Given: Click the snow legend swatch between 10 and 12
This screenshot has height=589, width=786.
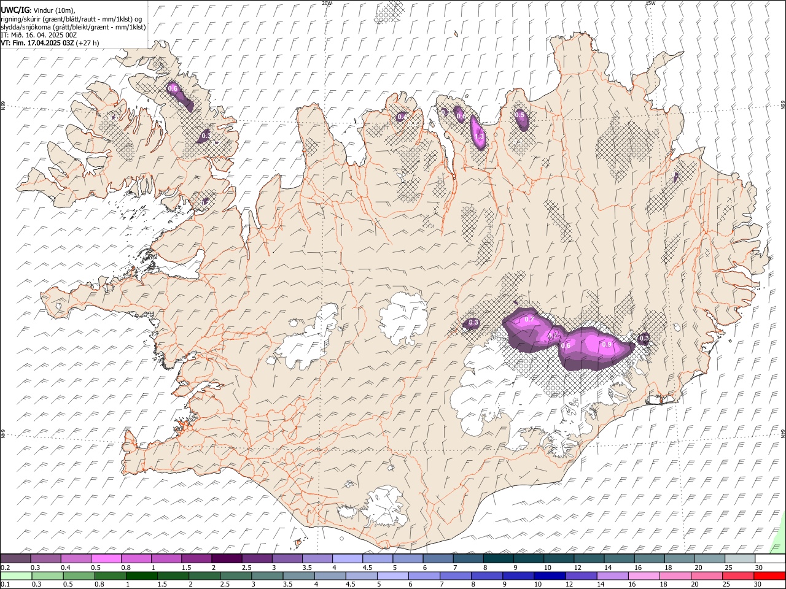Looking at the screenshot, I should click(559, 558).
